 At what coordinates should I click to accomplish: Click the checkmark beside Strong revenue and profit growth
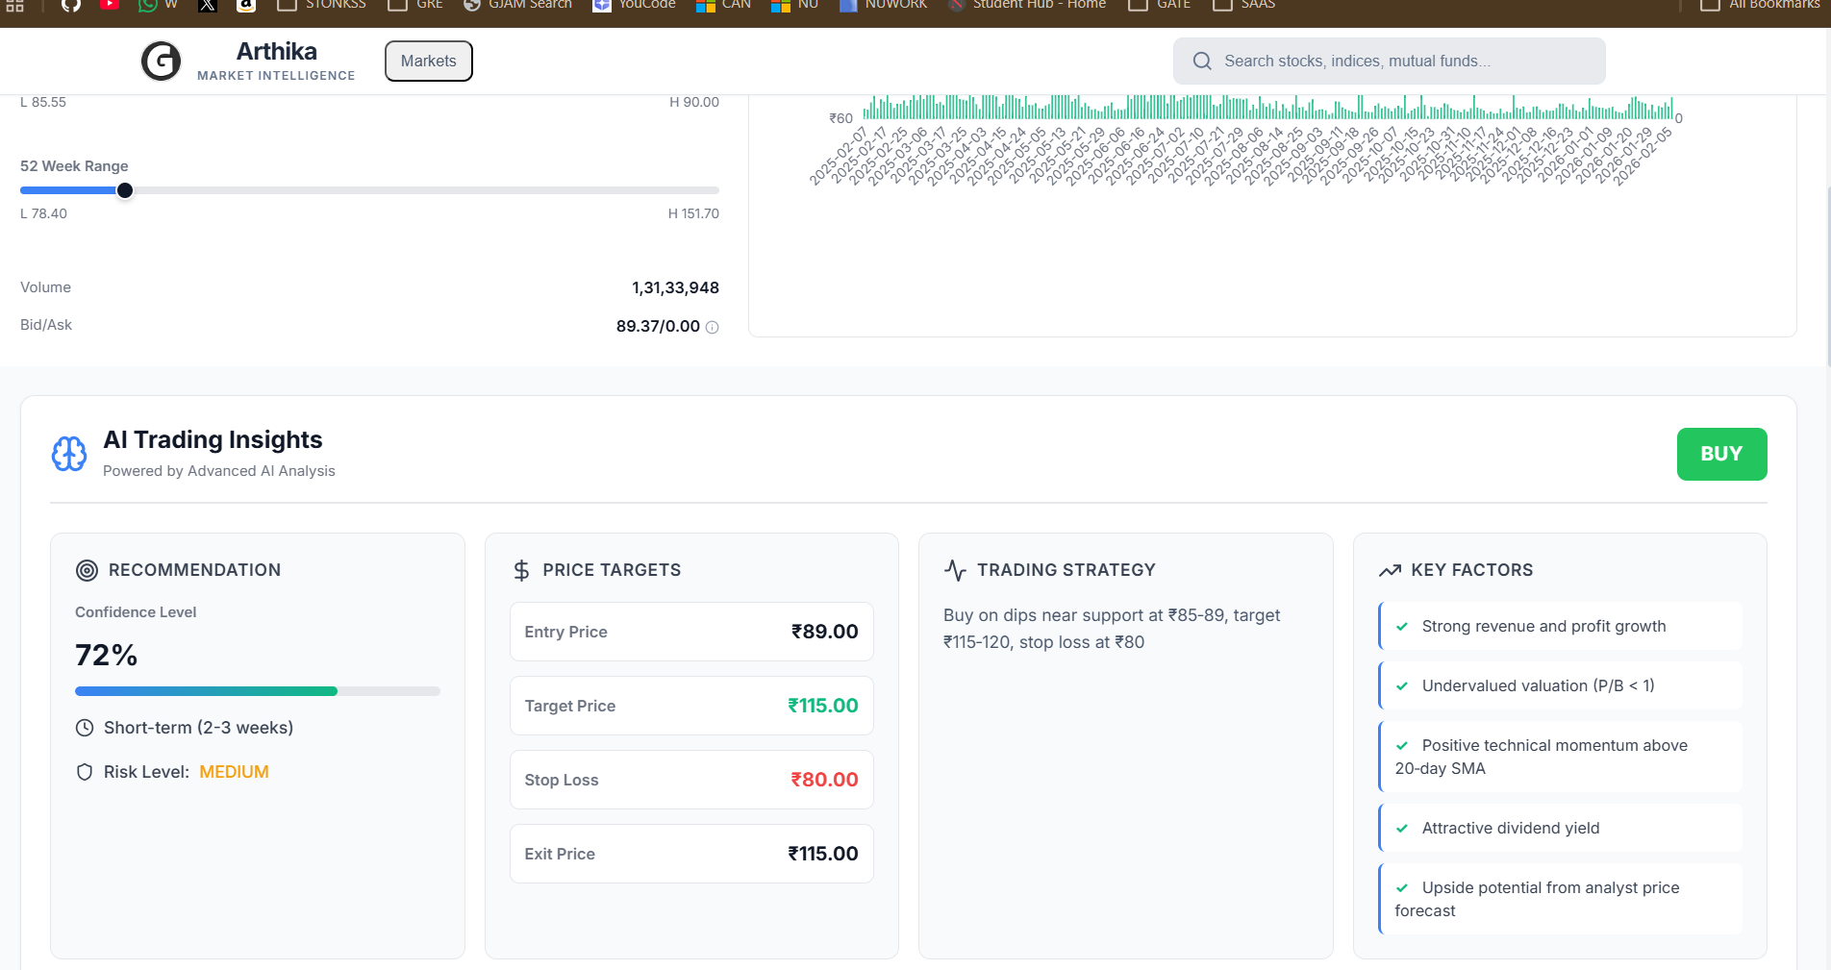[x=1403, y=626]
